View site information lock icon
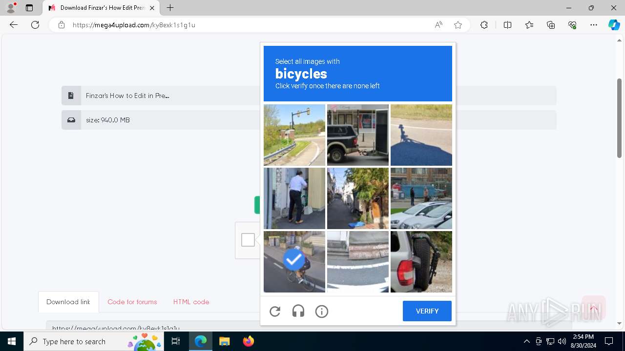The height and width of the screenshot is (351, 625). pyautogui.click(x=62, y=25)
